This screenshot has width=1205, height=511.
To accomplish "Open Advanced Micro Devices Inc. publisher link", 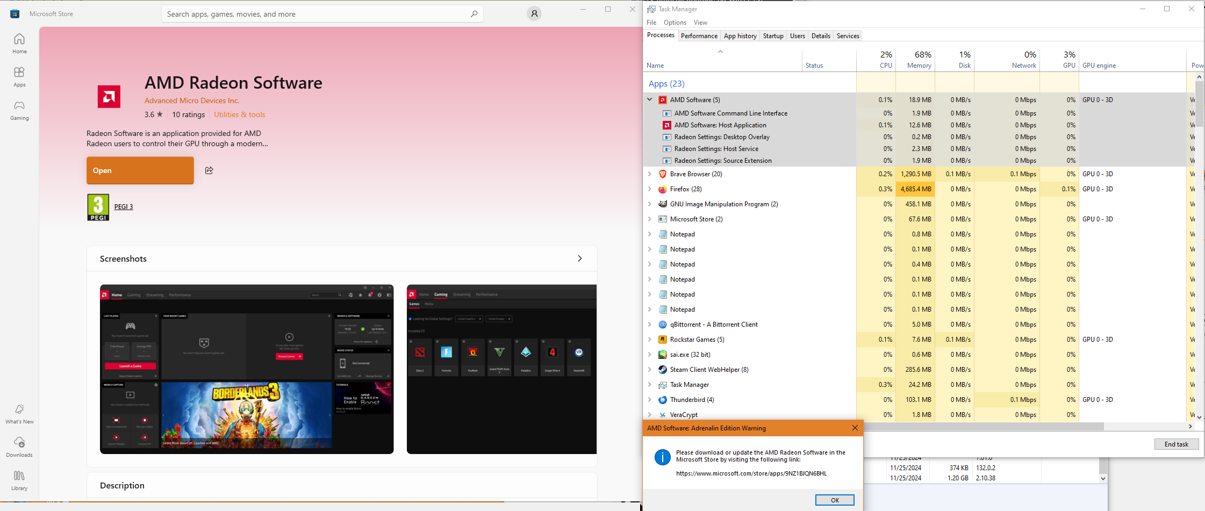I will coord(192,100).
